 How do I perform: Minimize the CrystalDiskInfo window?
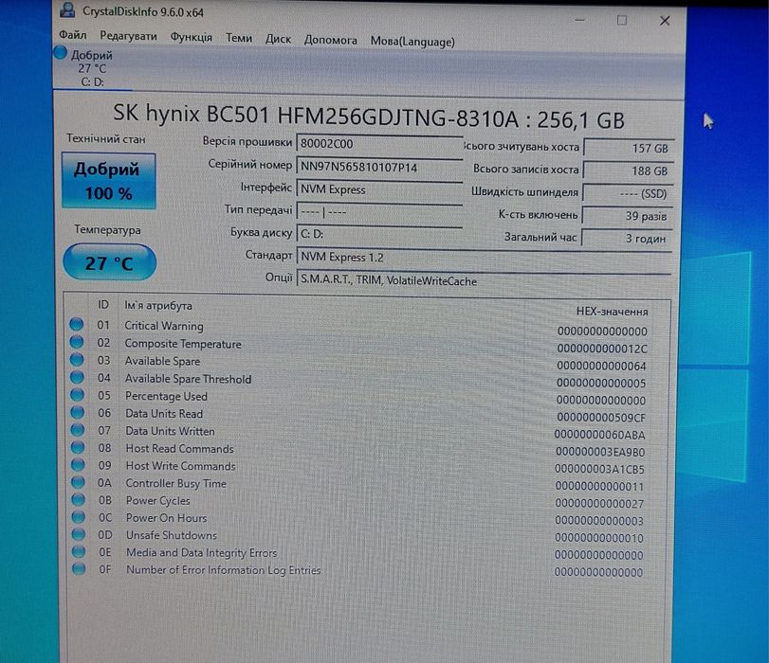tap(579, 20)
